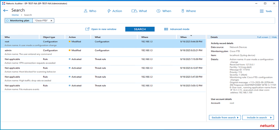Open the Tools menu

(266, 11)
